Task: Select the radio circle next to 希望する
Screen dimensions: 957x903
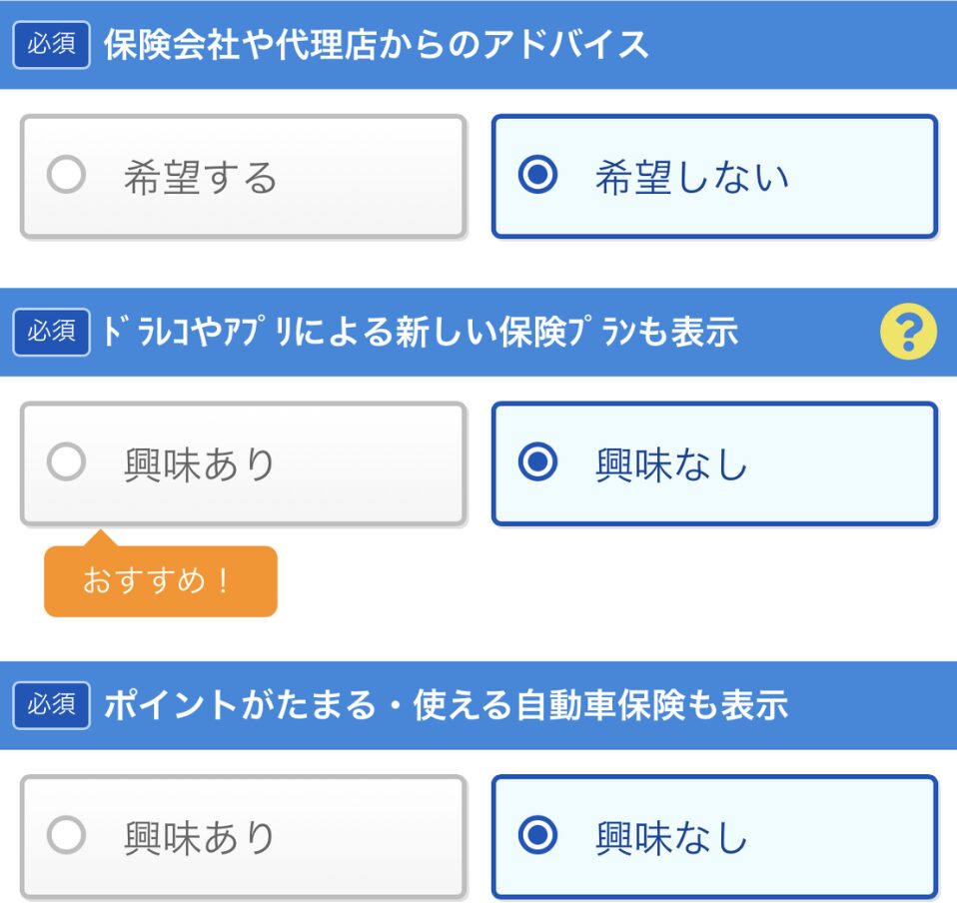Action: tap(66, 175)
